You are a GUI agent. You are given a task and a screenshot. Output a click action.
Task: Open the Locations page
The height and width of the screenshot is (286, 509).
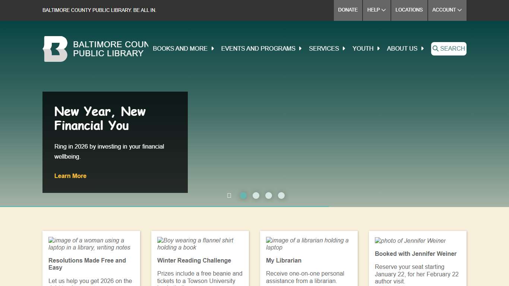point(409,10)
